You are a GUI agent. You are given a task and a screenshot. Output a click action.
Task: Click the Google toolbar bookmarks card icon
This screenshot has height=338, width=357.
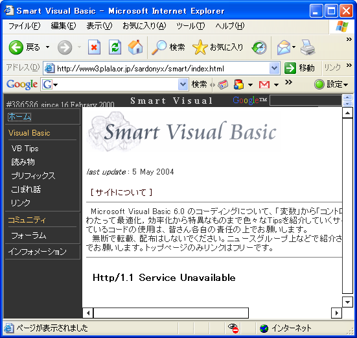(223, 85)
